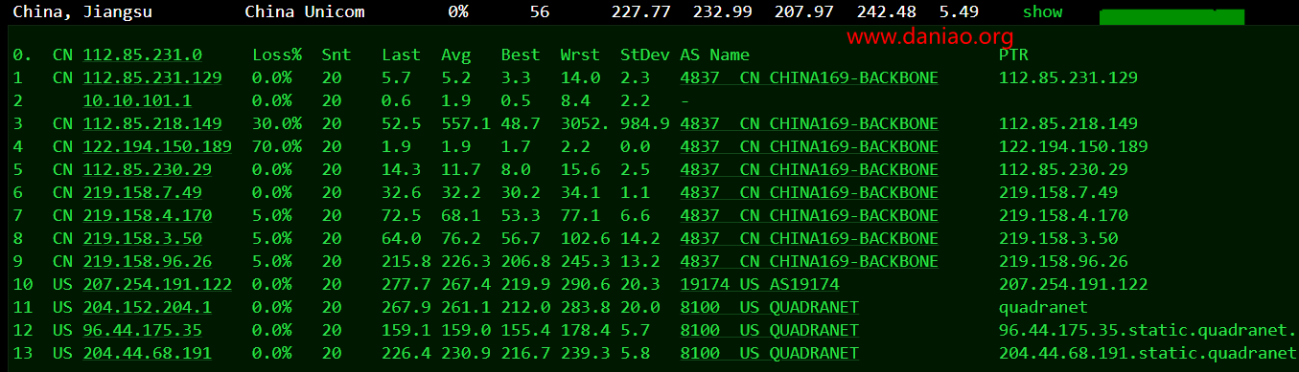Open IP link 219.158.4.170 in hop 7
This screenshot has height=372, width=1299.
149,215
